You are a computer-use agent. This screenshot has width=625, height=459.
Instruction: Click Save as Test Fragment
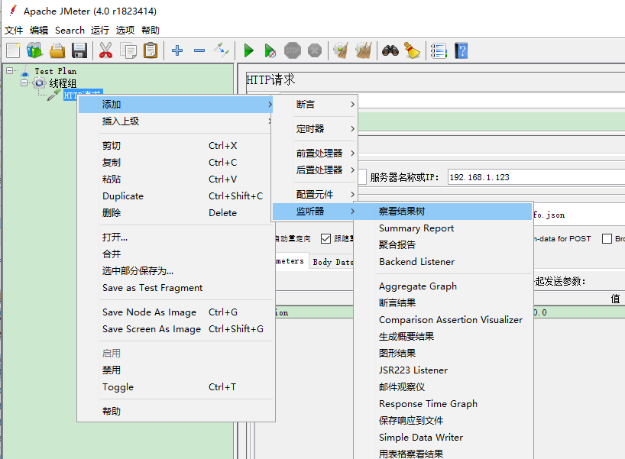(x=176, y=288)
